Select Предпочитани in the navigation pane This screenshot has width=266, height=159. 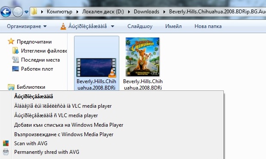point(34,42)
